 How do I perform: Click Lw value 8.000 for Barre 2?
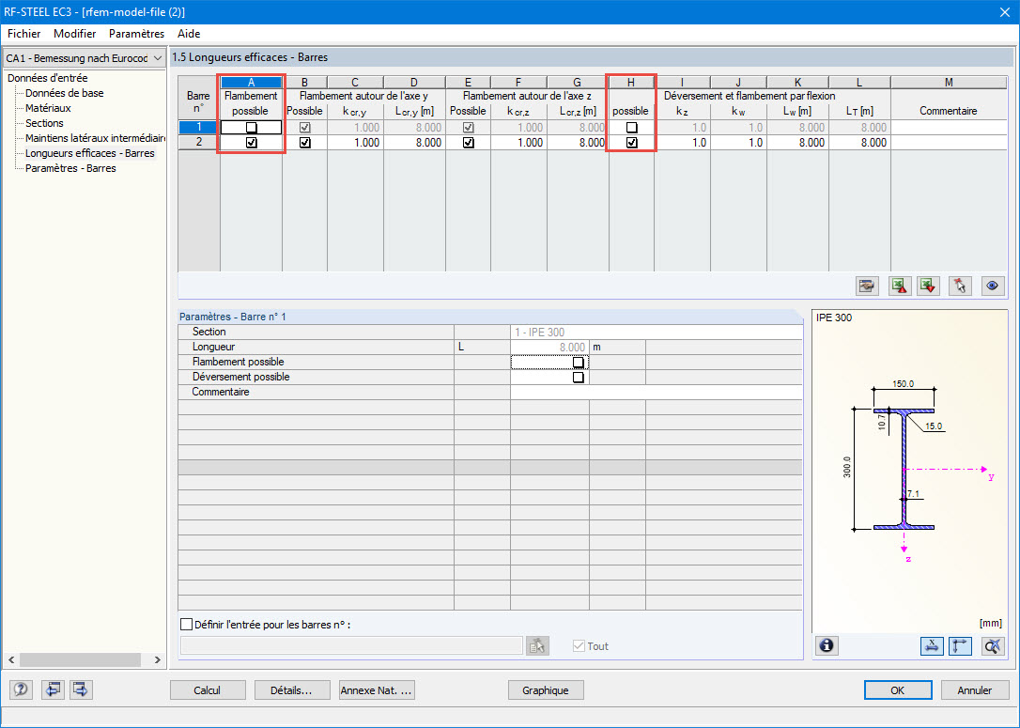[797, 143]
